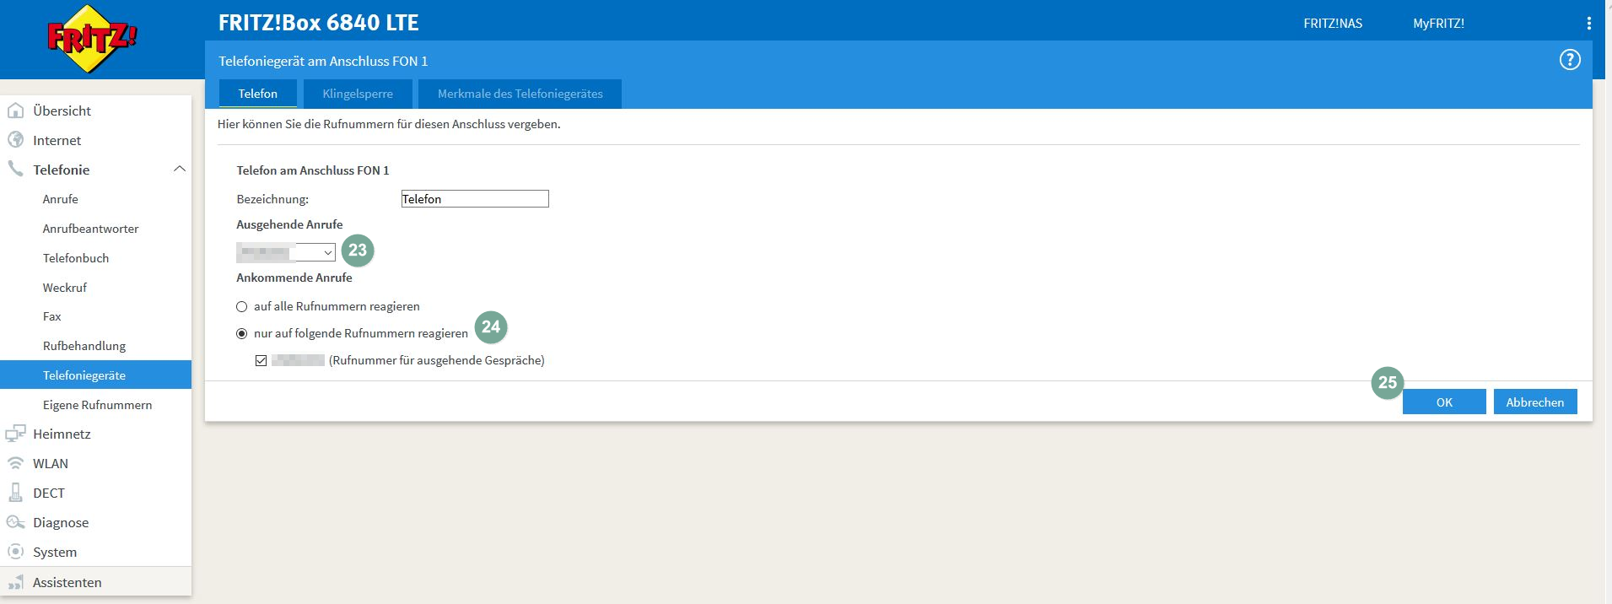The width and height of the screenshot is (1612, 604).
Task: Click the Telefonie handset icon
Action: 15,169
